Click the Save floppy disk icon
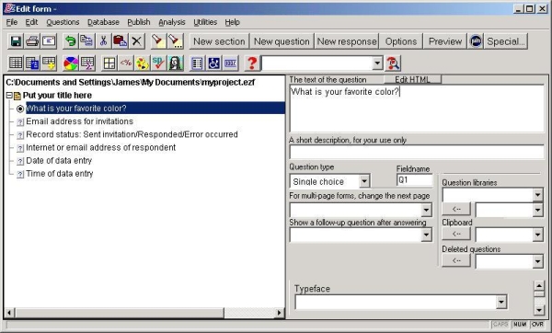This screenshot has height=333, width=552. point(16,41)
